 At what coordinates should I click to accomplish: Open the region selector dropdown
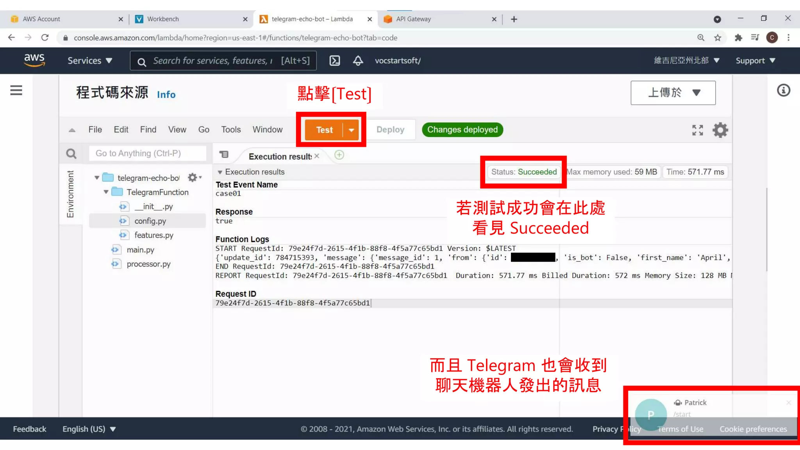[687, 61]
